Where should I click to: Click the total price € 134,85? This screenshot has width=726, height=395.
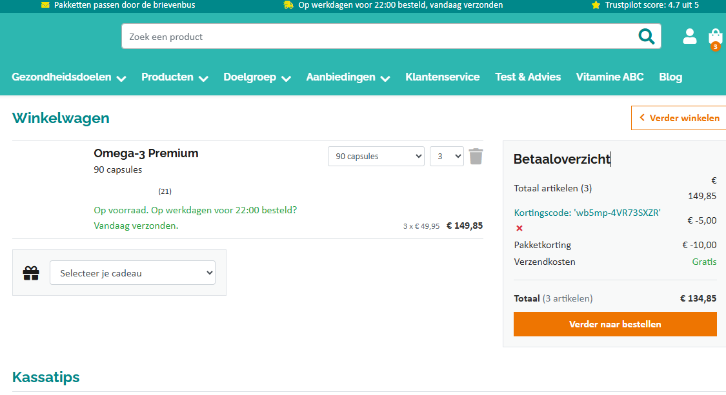[698, 298]
